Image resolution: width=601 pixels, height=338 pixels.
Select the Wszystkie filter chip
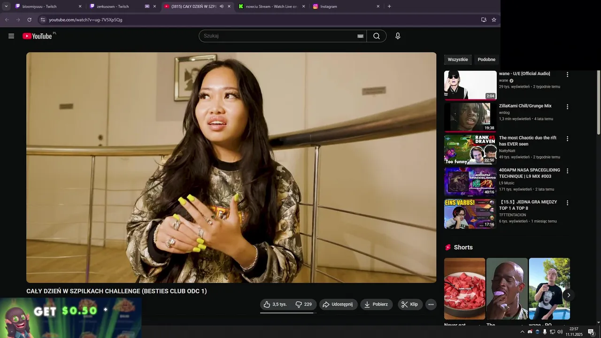tap(458, 60)
